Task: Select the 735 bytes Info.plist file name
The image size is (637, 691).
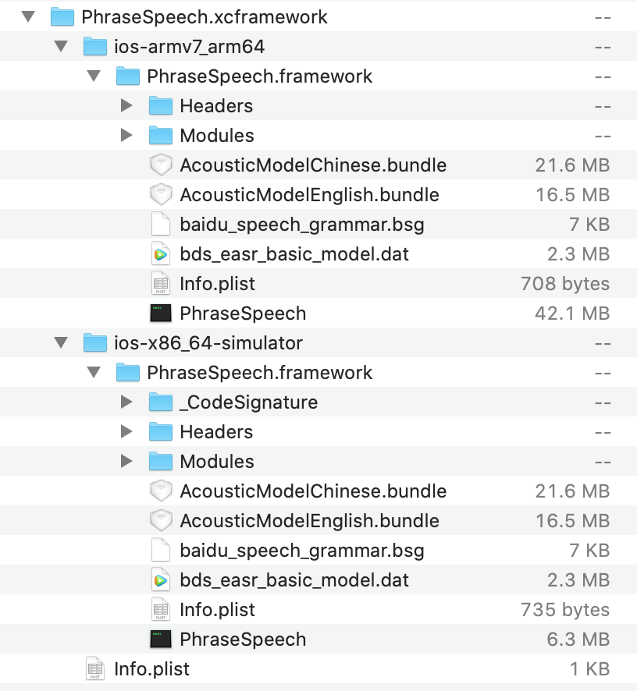Action: pyautogui.click(x=217, y=610)
